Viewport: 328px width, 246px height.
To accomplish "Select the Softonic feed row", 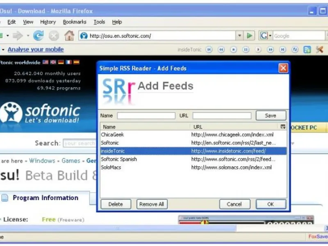I will click(193, 143).
